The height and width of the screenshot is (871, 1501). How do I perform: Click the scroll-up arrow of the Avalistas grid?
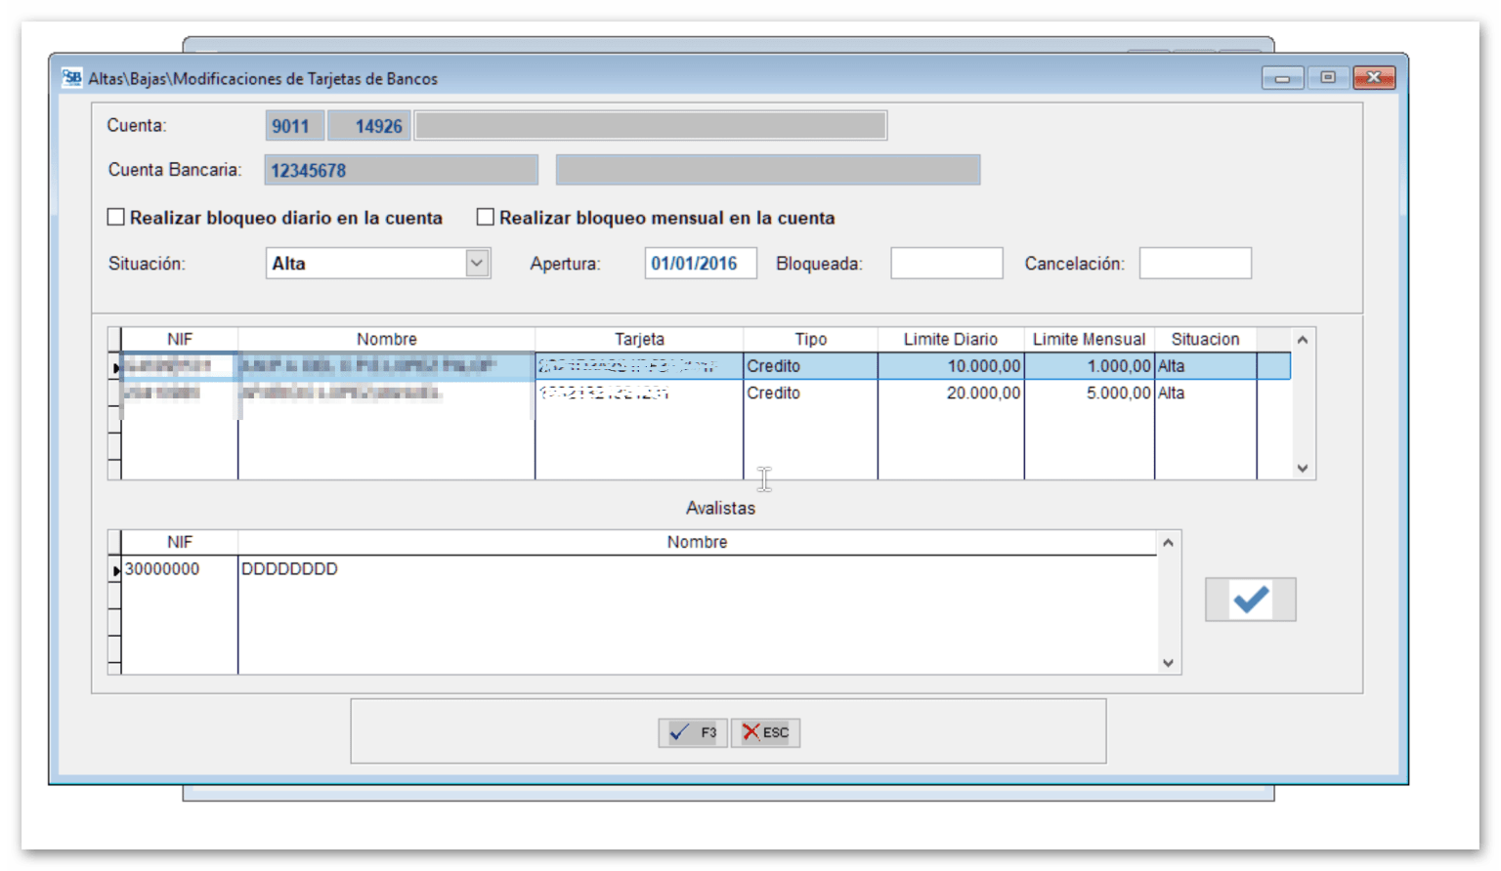(1168, 540)
